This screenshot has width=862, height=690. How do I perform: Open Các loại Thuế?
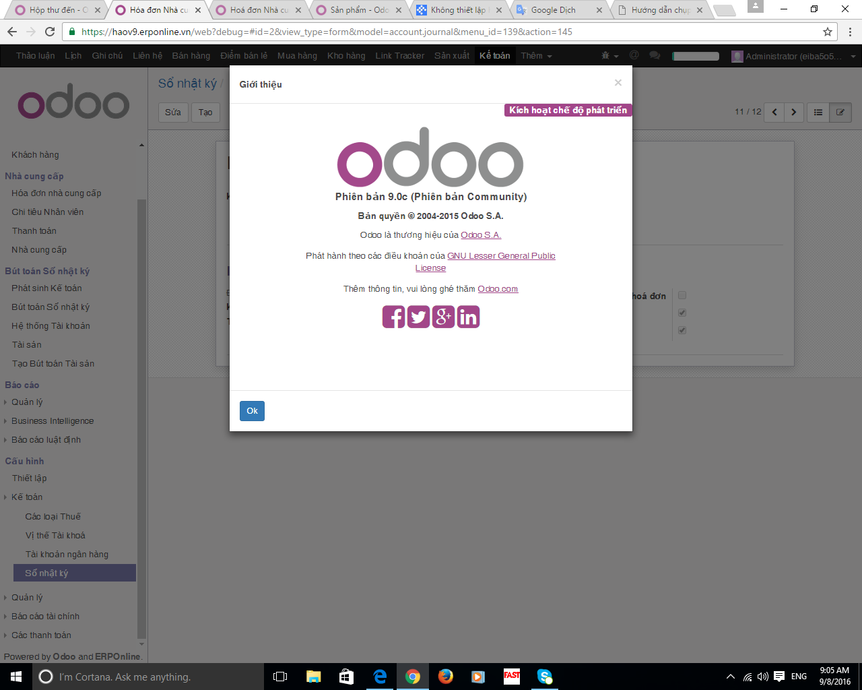pos(53,517)
